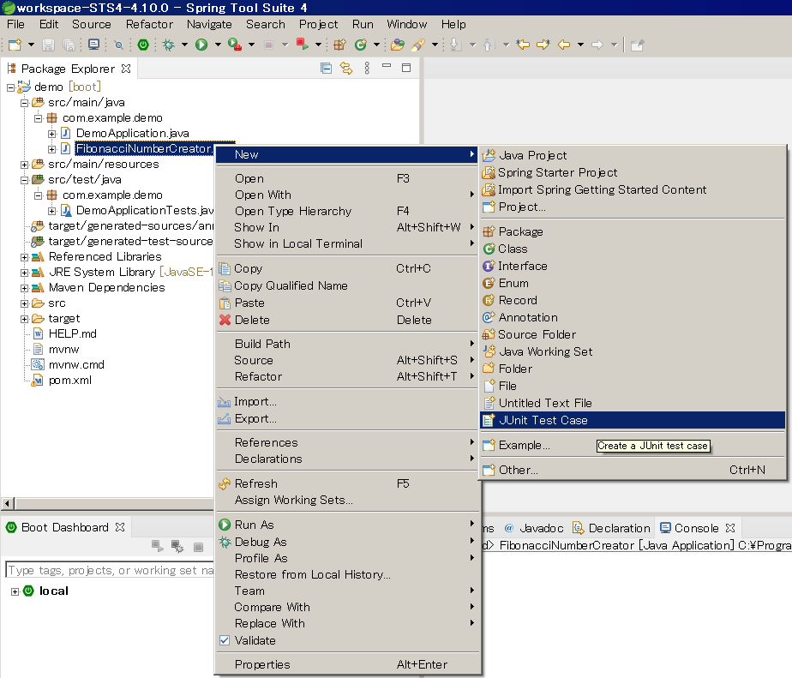Open the Package Explorer view menu (three dots)
The height and width of the screenshot is (678, 792).
point(367,68)
